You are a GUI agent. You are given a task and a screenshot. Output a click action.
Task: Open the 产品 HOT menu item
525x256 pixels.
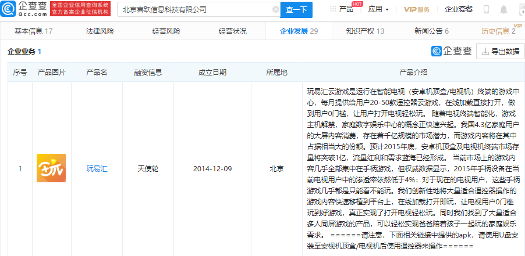point(346,9)
